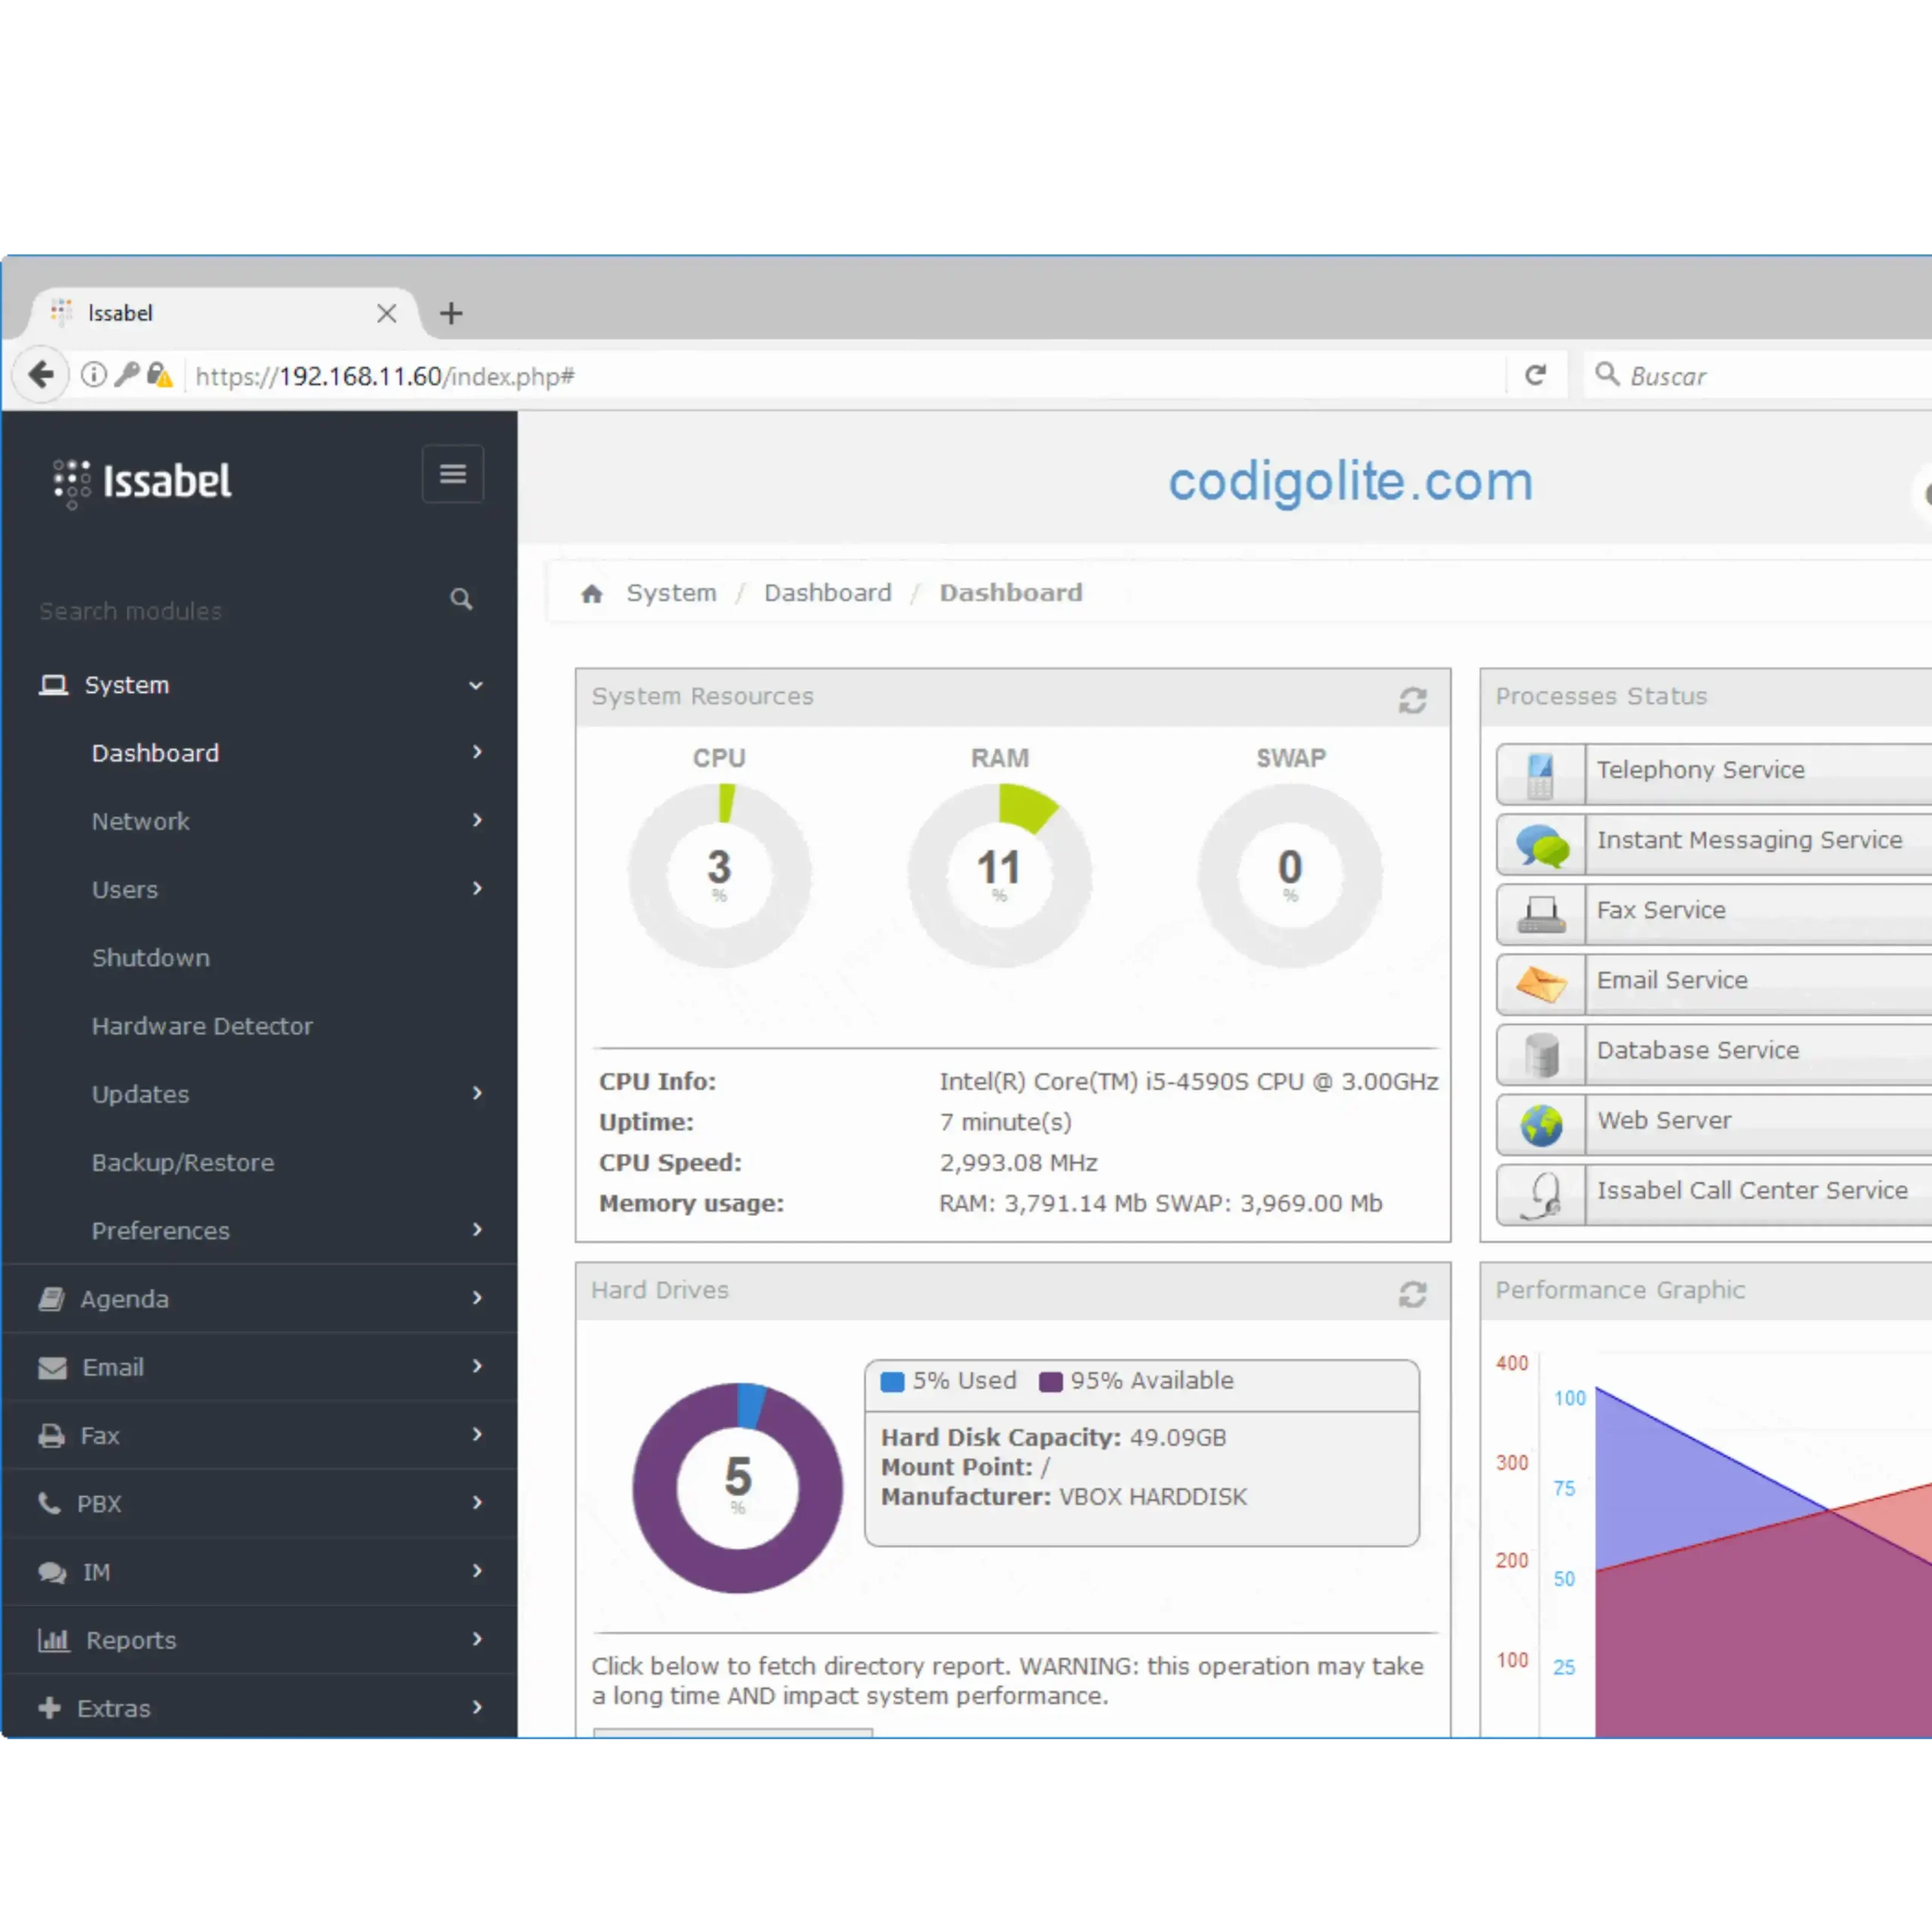Click the home icon in breadcrumb
The image size is (1932, 1932).
click(x=592, y=594)
